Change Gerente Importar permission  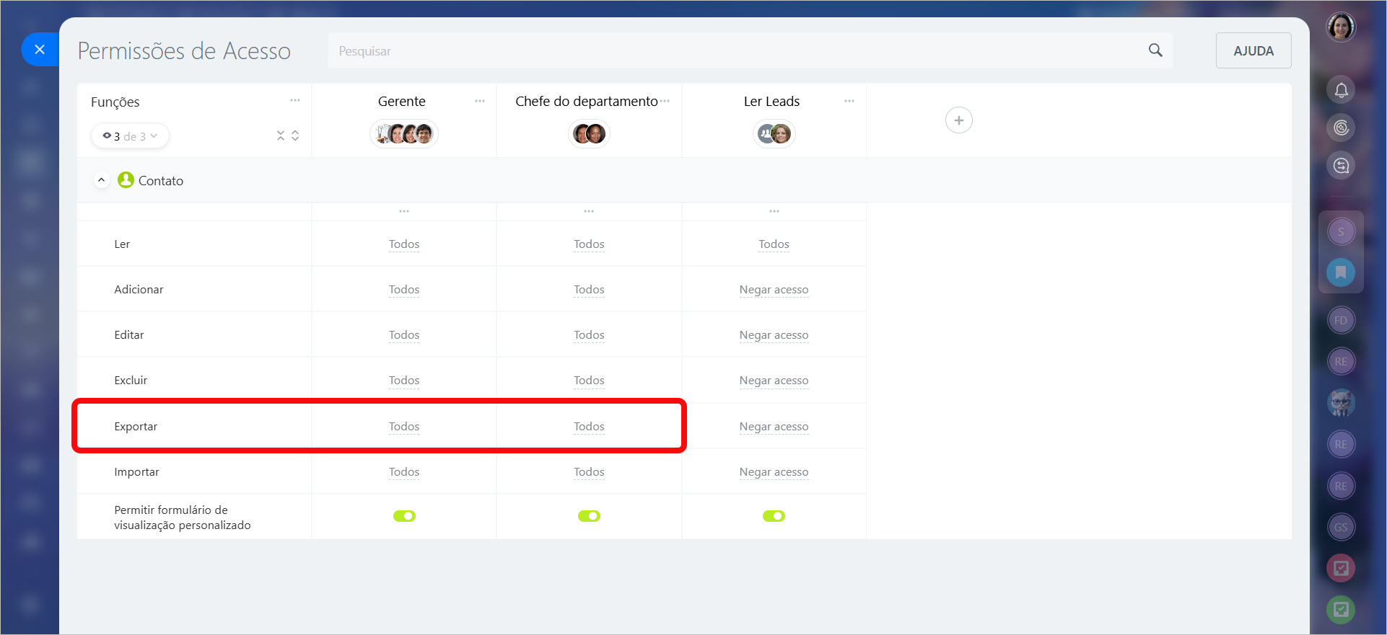point(404,472)
